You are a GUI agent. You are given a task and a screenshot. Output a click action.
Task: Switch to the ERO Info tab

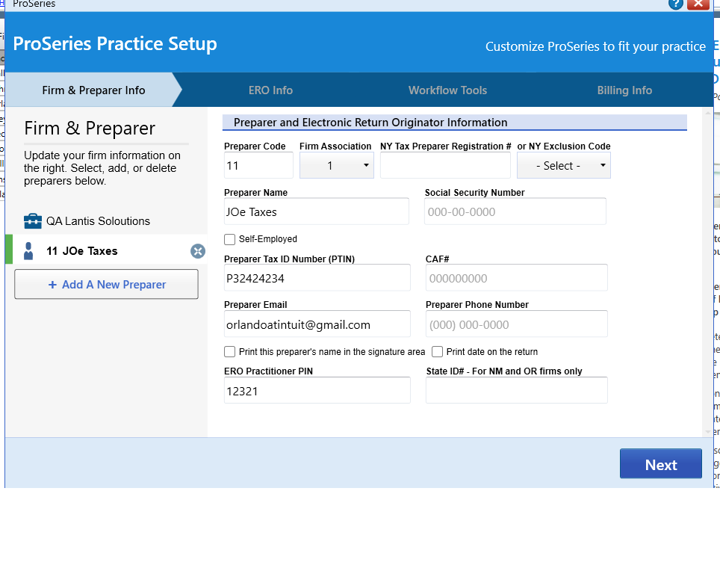[270, 89]
